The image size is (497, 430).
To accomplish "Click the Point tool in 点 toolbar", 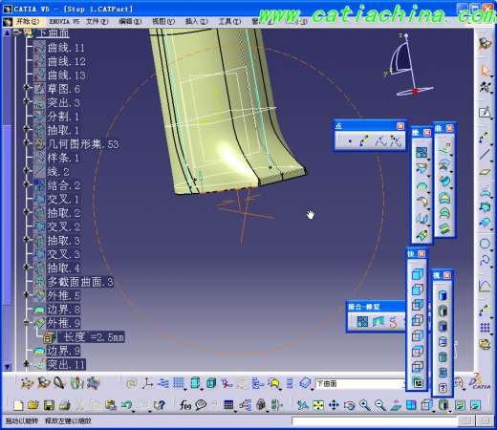I will [x=350, y=140].
